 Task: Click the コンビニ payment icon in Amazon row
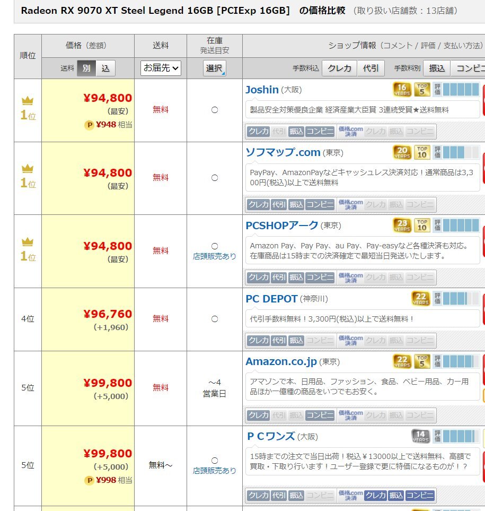[x=320, y=415]
